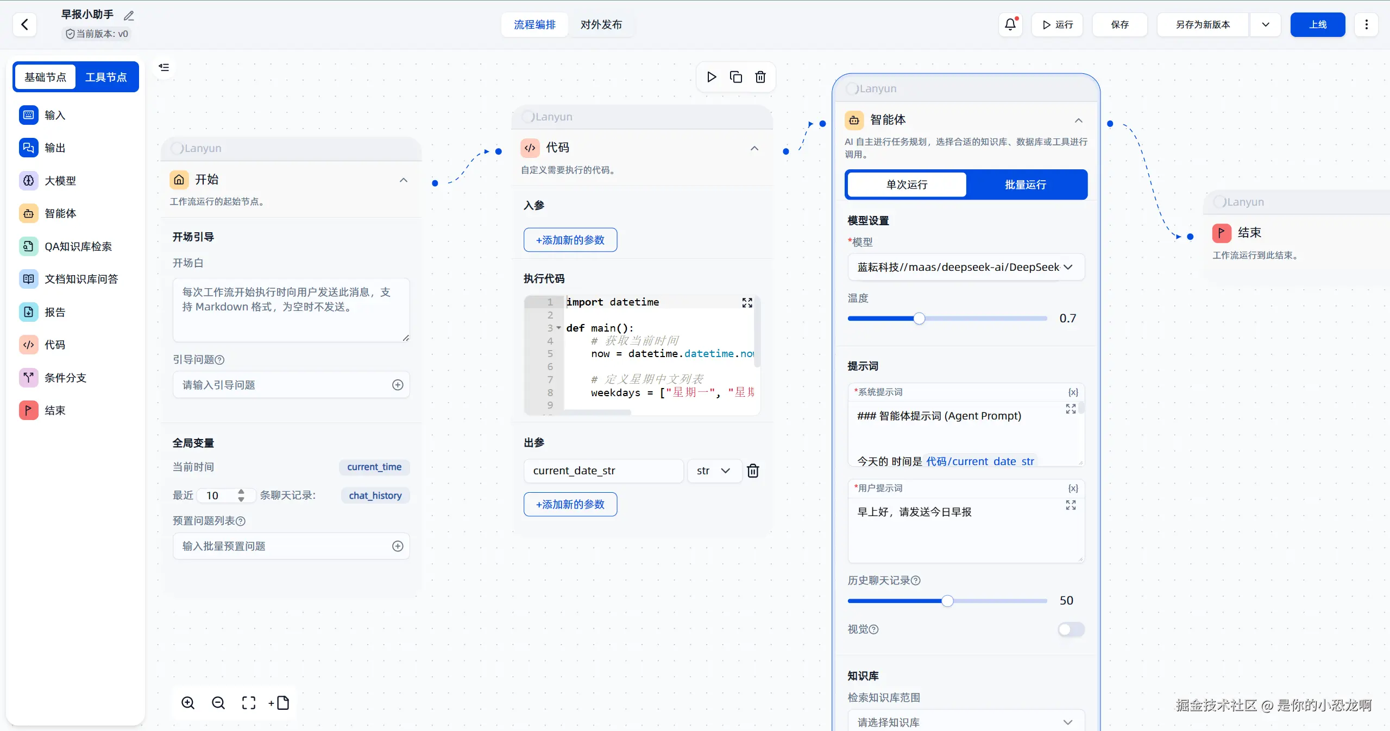Screen dimensions: 1390x731
Task: Open the 工具节点 tab
Action: [x=106, y=77]
